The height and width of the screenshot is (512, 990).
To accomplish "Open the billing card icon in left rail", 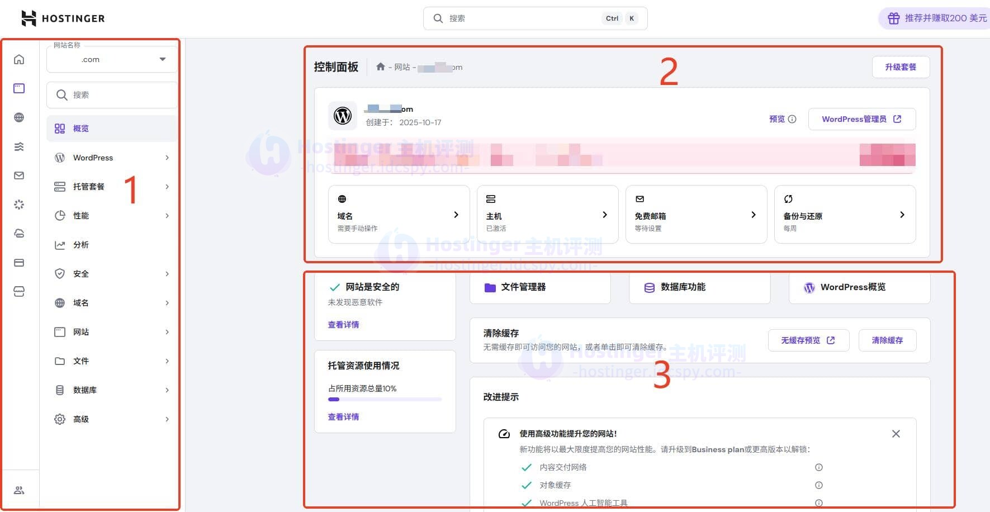I will (x=19, y=263).
